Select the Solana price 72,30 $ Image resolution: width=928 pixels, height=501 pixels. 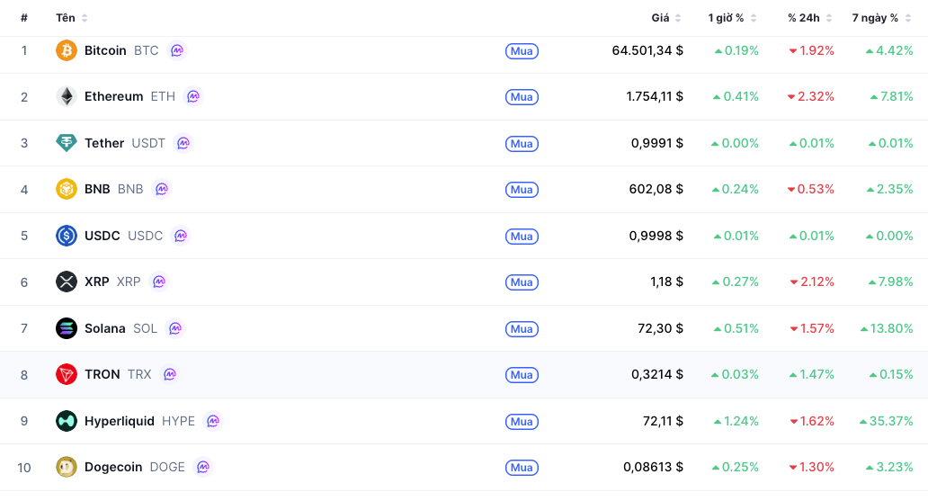click(x=661, y=328)
